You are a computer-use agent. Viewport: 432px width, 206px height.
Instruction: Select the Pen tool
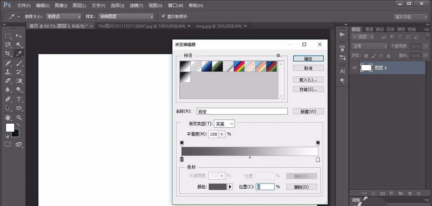click(8, 99)
